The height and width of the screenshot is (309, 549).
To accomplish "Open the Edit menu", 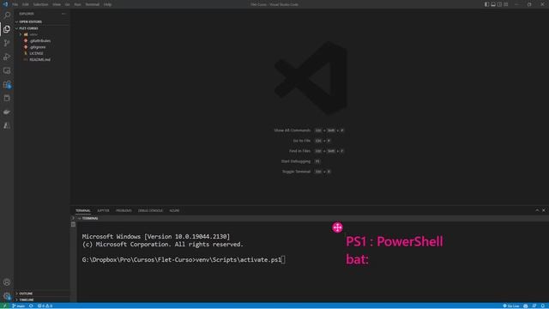I will 26,4.
